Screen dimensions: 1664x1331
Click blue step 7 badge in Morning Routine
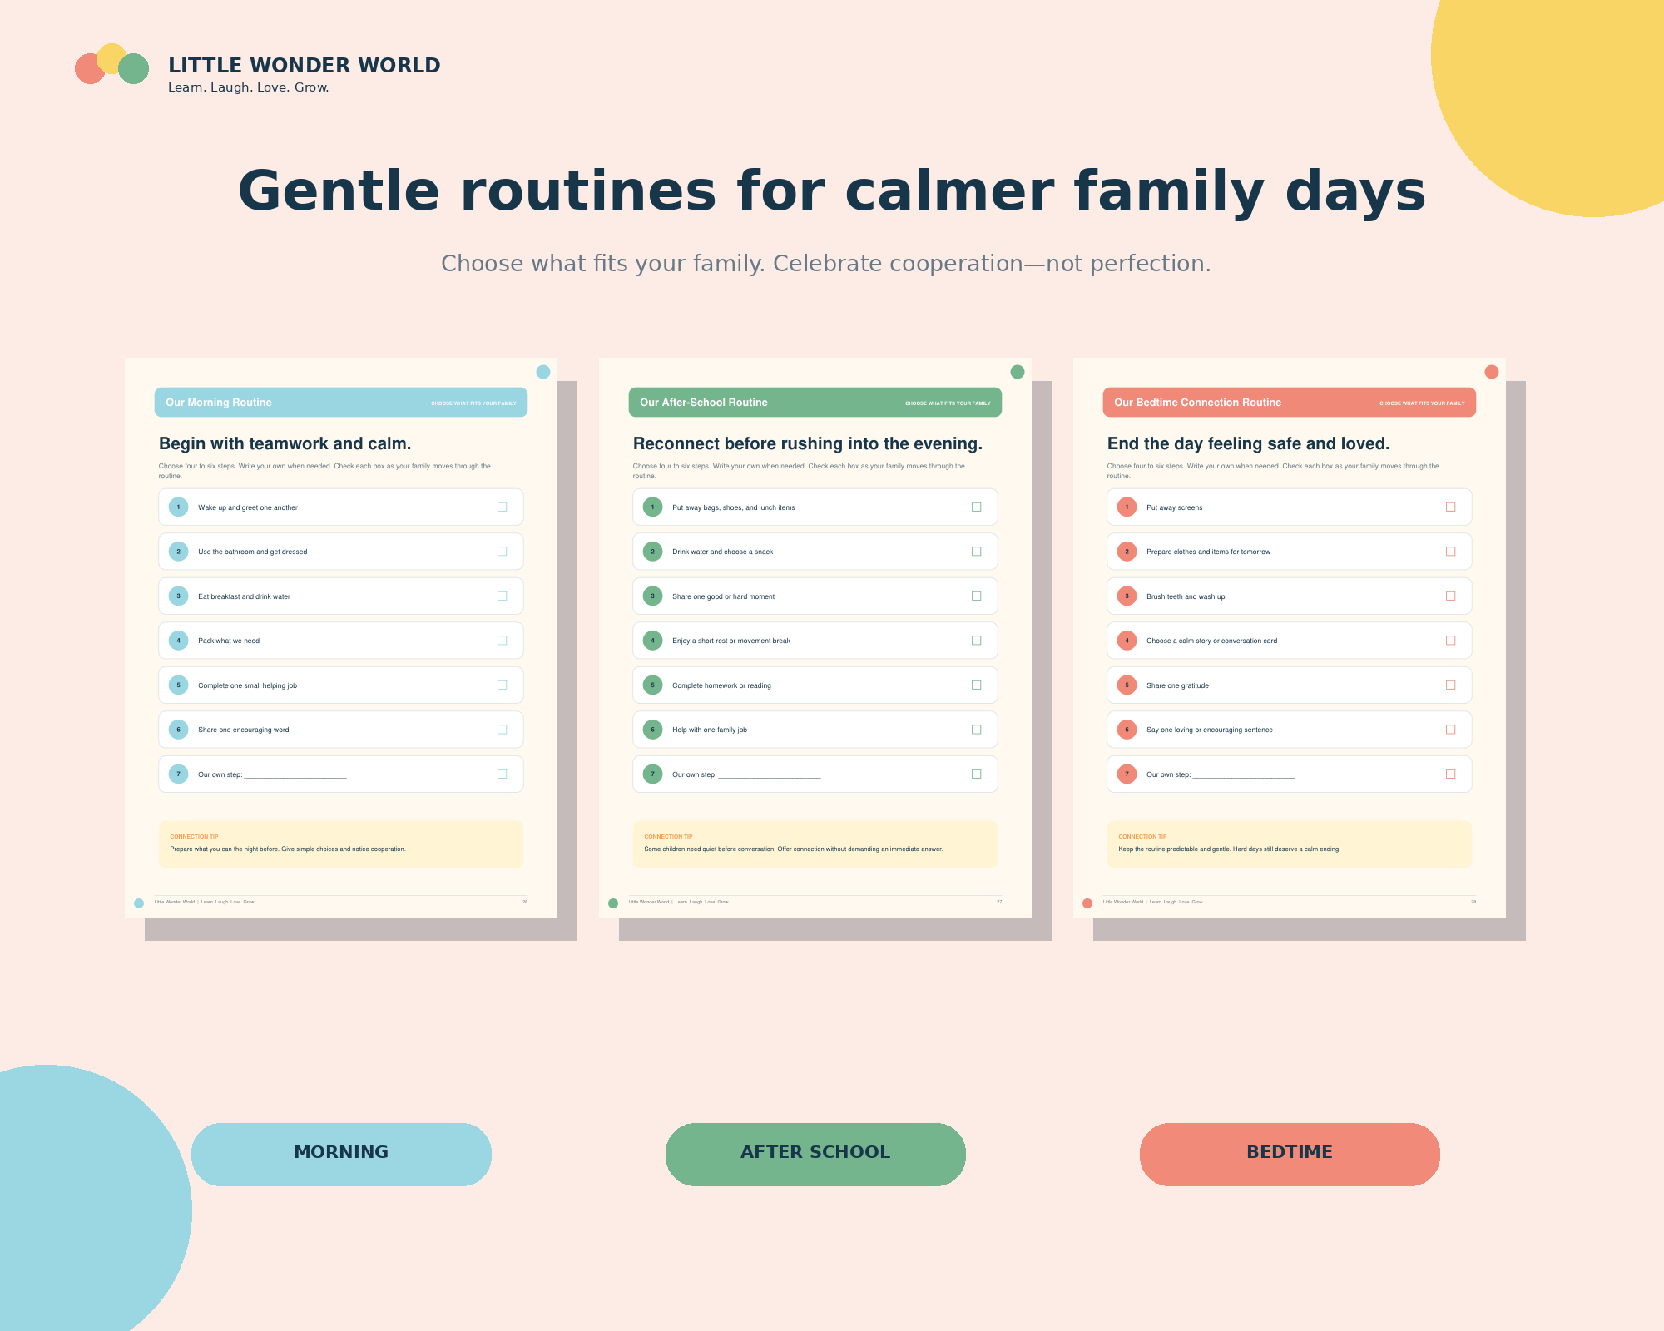click(178, 774)
